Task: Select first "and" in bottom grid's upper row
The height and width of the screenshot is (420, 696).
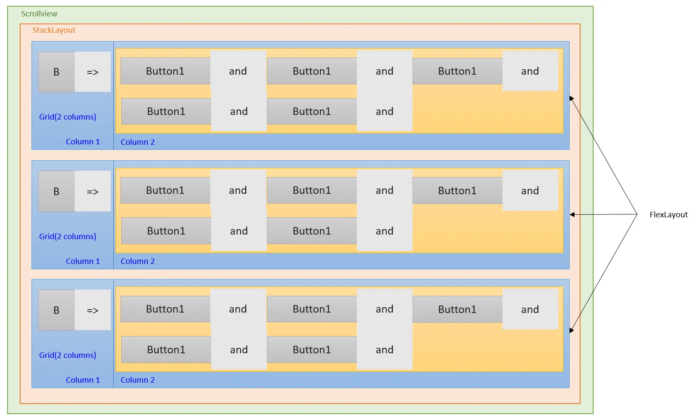Action: coord(238,309)
